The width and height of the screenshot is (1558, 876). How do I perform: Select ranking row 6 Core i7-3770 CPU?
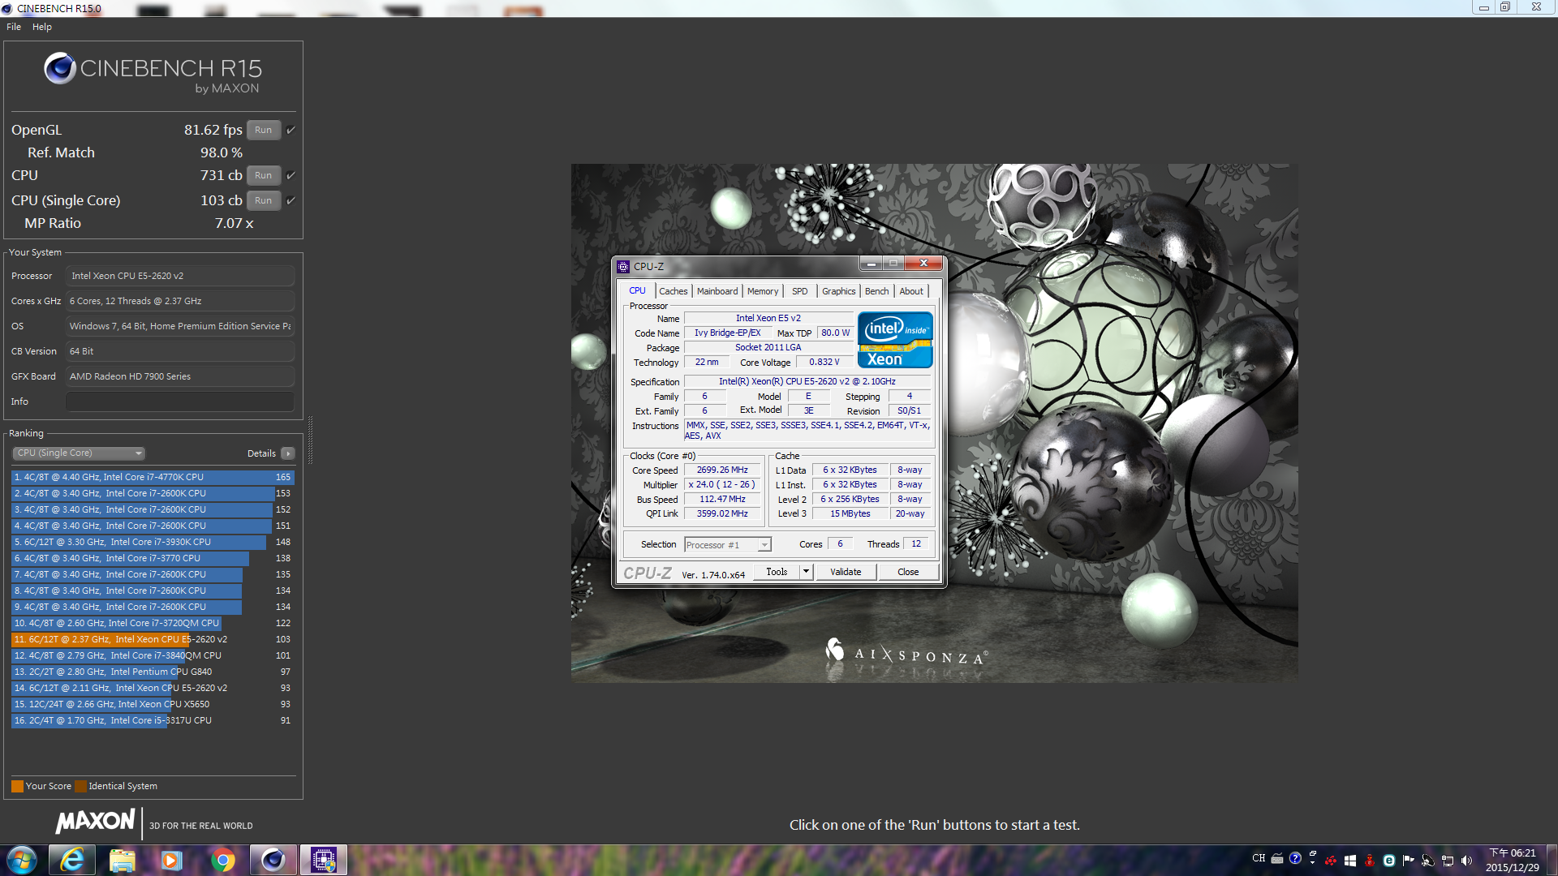[x=153, y=558]
